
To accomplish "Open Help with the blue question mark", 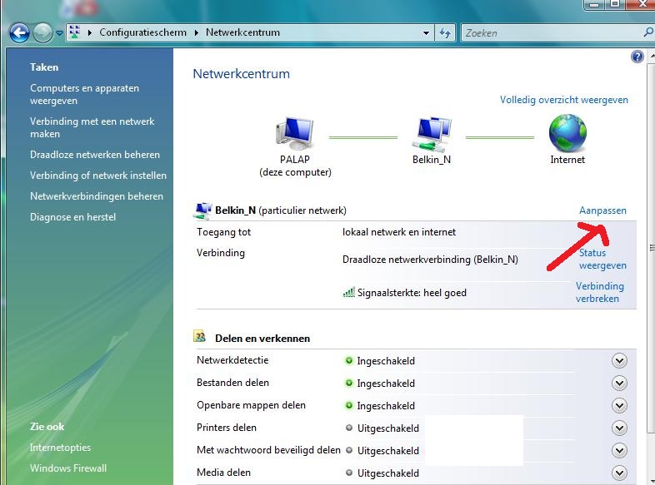I will pyautogui.click(x=637, y=57).
